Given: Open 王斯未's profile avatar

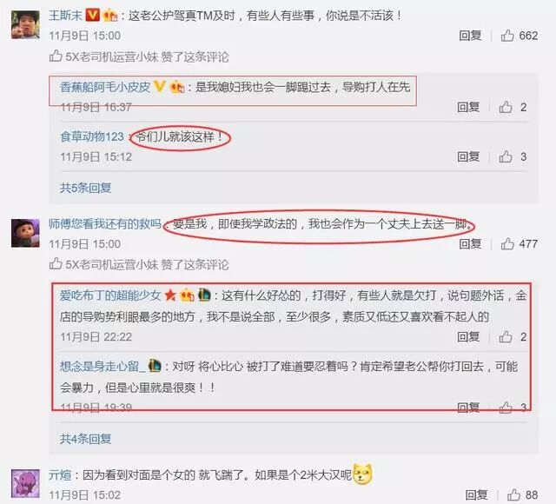Looking at the screenshot, I should (x=25, y=24).
